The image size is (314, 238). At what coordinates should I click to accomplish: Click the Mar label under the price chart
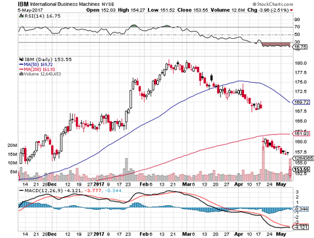pyautogui.click(x=186, y=184)
